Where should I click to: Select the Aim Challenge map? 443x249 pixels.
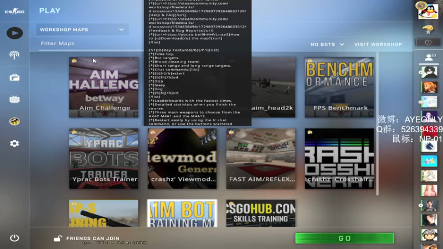[x=104, y=87]
